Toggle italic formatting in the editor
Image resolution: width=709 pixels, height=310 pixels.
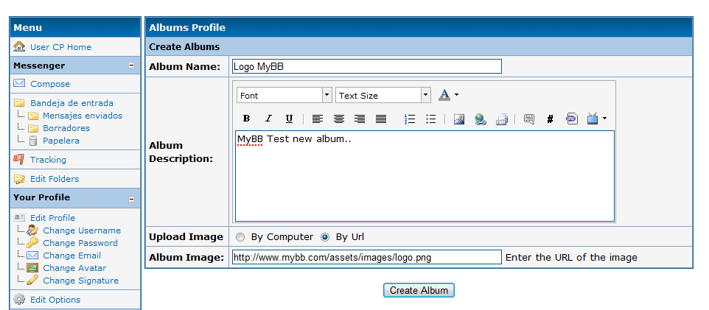tap(268, 119)
